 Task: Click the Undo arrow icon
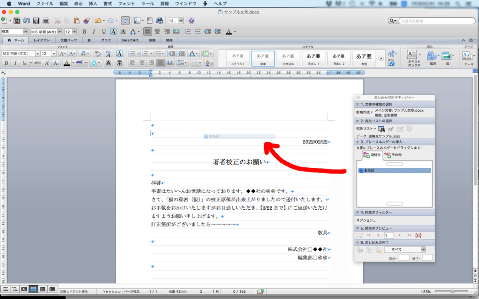[97, 21]
